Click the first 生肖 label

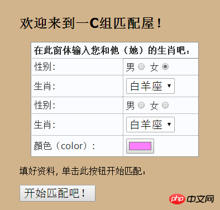pyautogui.click(x=45, y=87)
